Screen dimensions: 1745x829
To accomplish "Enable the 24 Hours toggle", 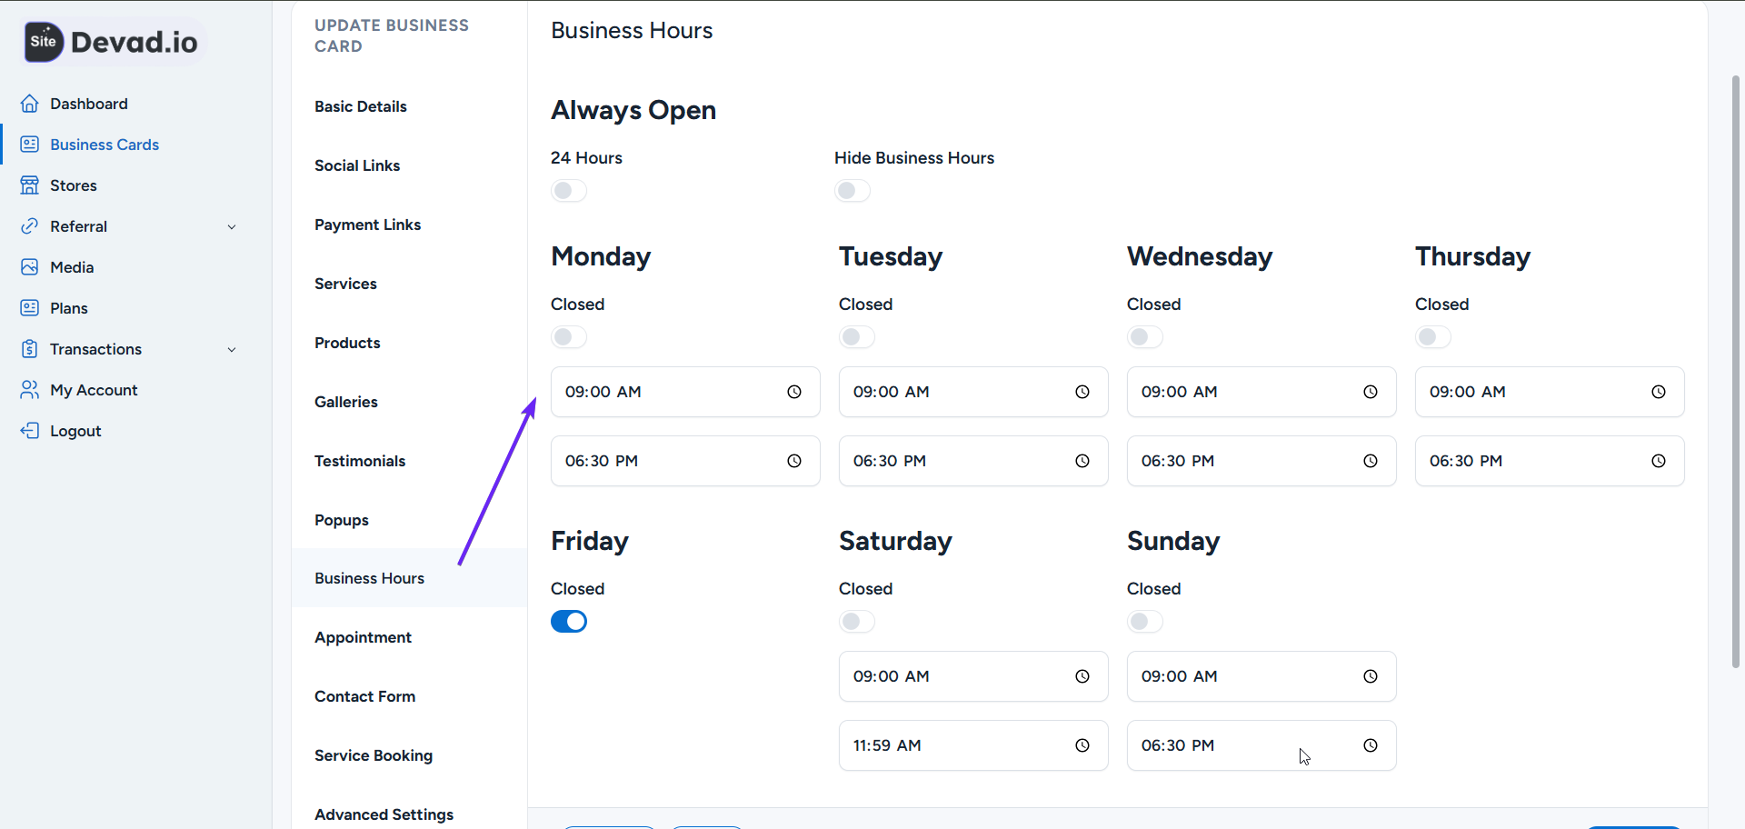I will (569, 191).
